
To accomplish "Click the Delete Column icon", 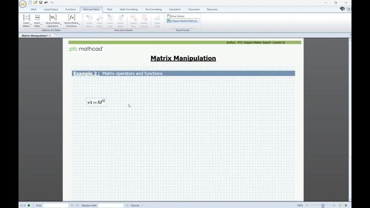I will (x=144, y=18).
